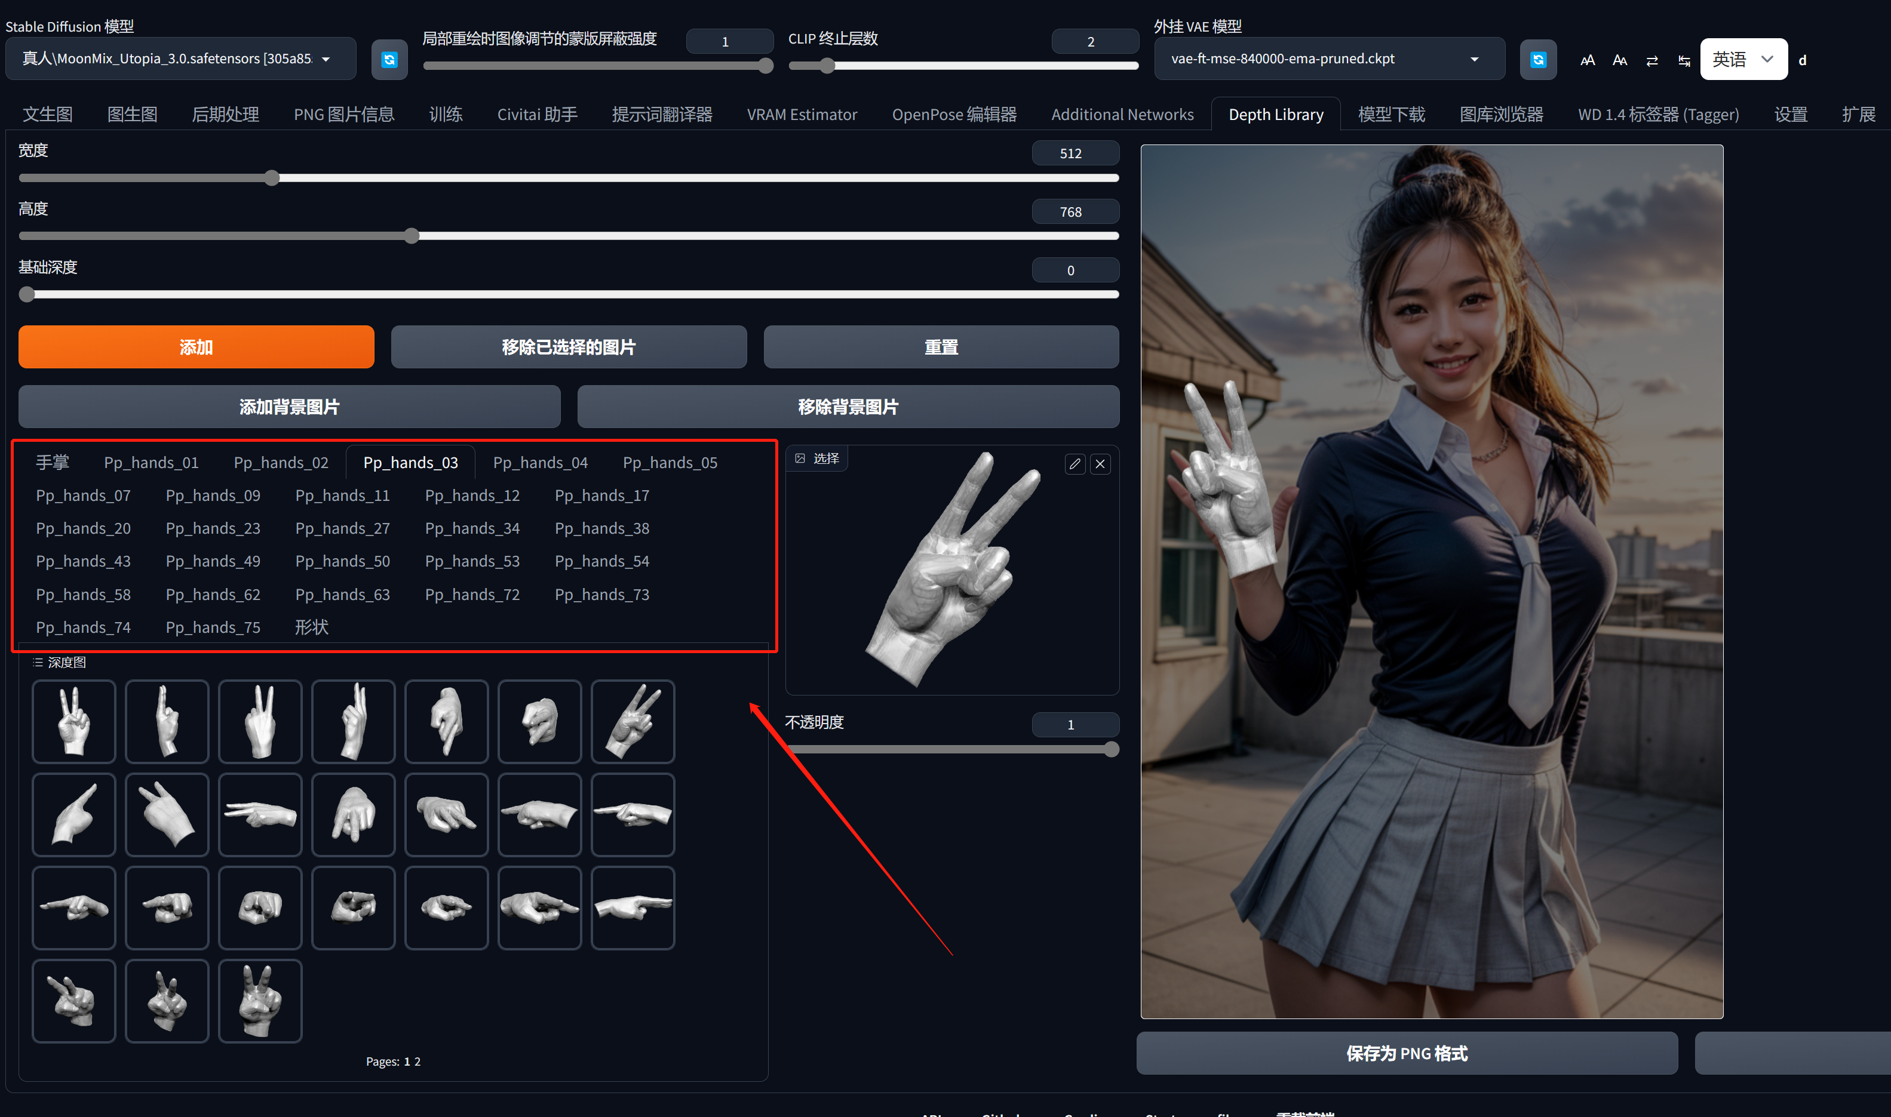
Task: Click the 重置 button
Action: (x=940, y=347)
